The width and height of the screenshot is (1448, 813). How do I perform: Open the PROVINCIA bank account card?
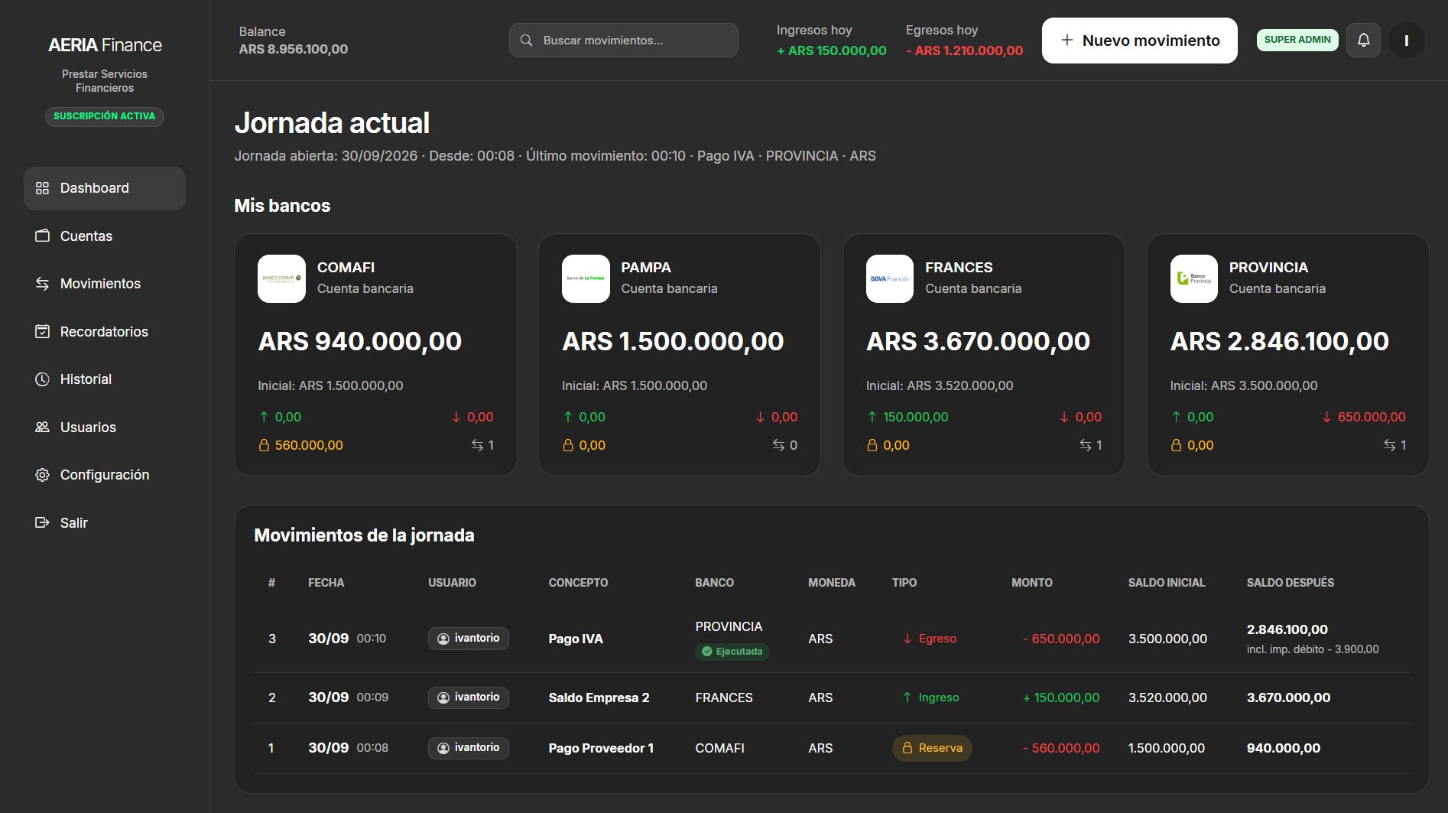(1288, 355)
